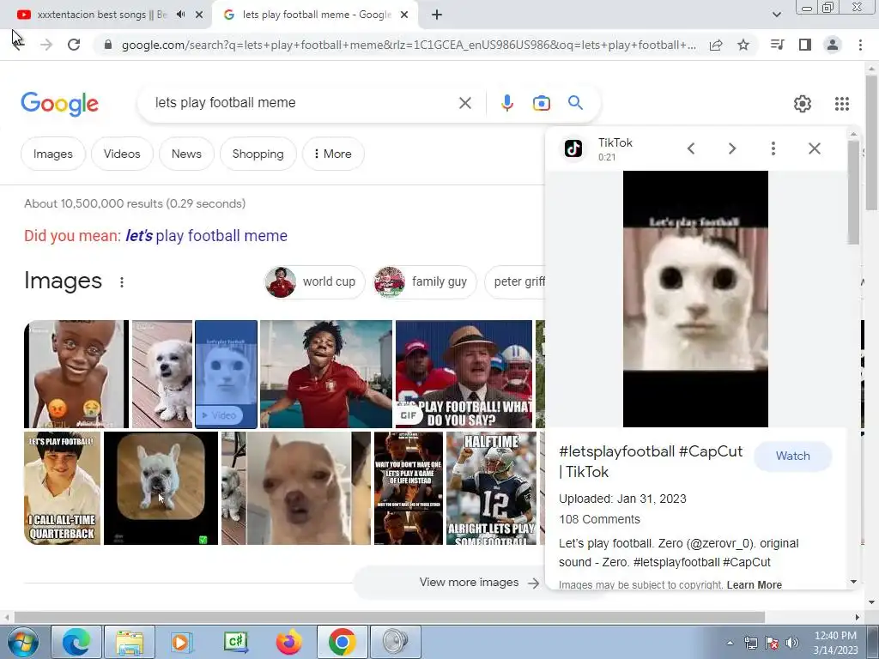The image size is (879, 659).
Task: Open #letsplayfootball #CapCut TikTok title link
Action: point(651,462)
